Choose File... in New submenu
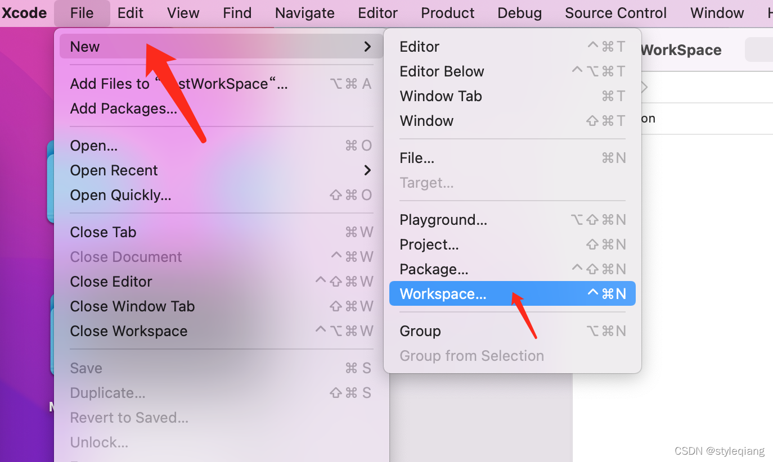This screenshot has height=462, width=773. click(x=513, y=158)
